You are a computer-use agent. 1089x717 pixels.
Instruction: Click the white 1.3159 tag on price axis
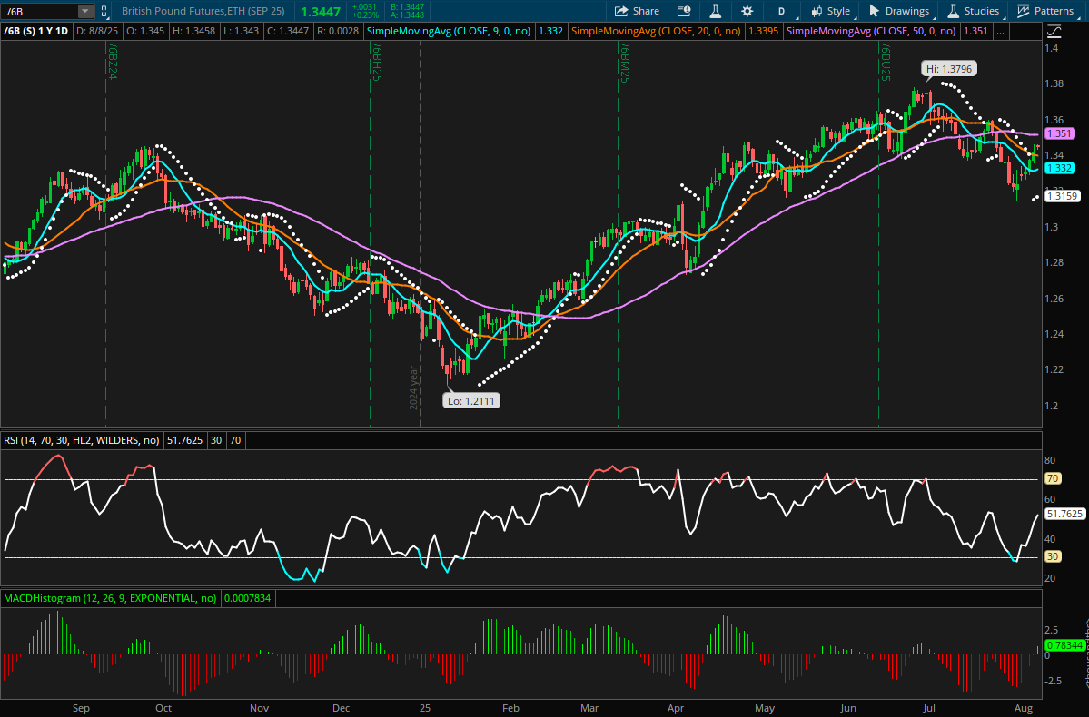tap(1063, 196)
